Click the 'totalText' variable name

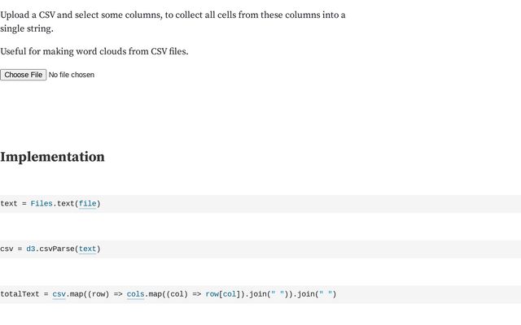[x=20, y=294]
